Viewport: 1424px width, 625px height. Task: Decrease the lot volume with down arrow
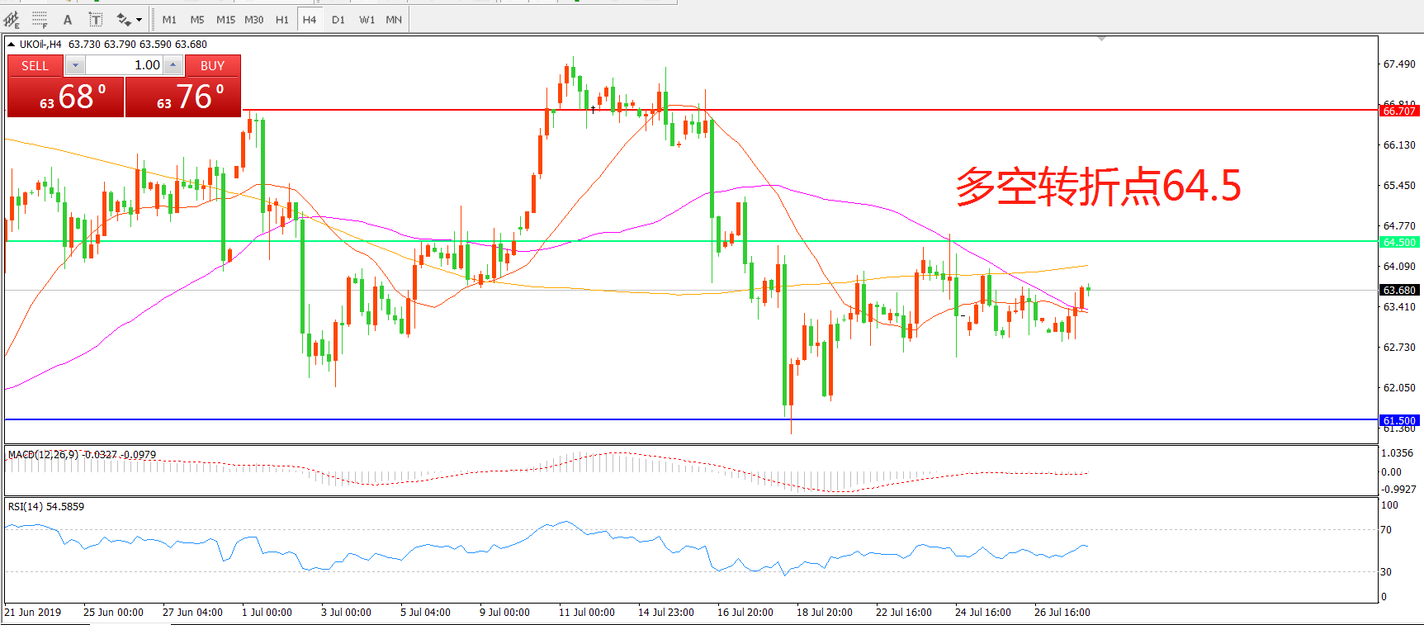[x=75, y=65]
